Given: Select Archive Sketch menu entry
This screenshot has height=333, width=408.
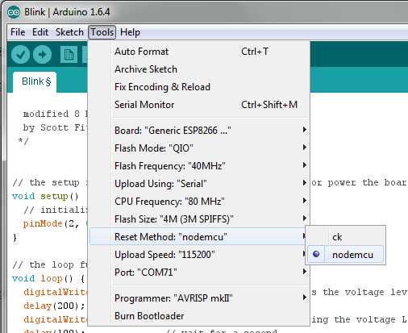Looking at the screenshot, I should tap(199, 69).
